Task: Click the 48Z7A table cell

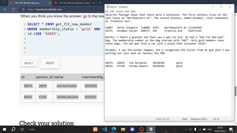Action: click(x=28, y=86)
